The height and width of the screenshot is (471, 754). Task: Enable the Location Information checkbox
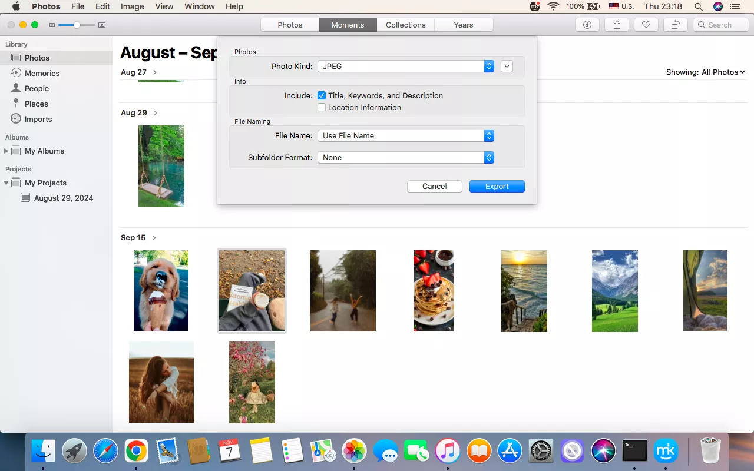pyautogui.click(x=322, y=107)
